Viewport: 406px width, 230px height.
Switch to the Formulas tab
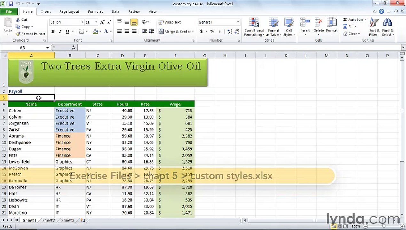point(95,11)
